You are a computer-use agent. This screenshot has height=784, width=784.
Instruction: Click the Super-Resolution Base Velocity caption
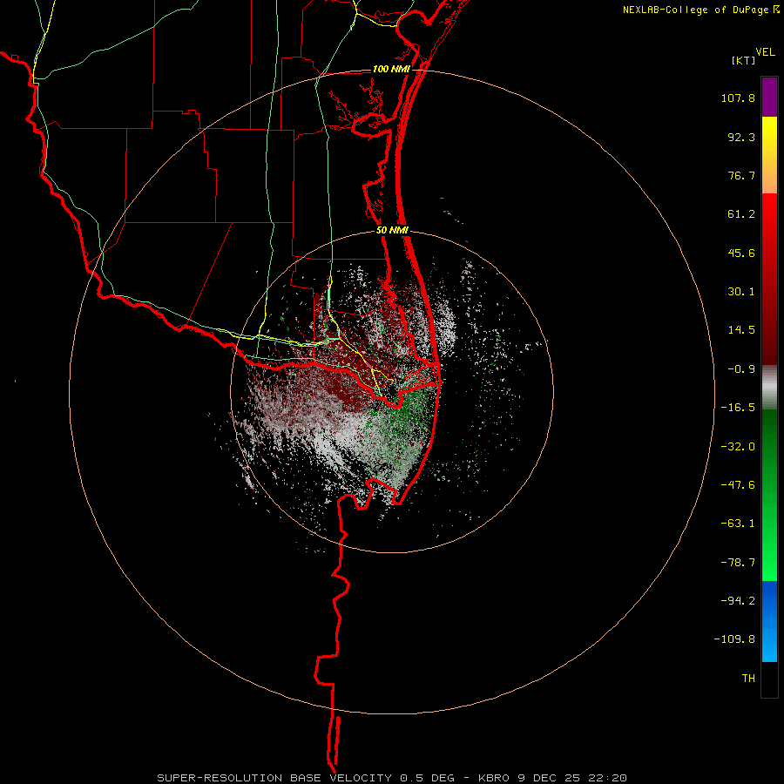392,778
